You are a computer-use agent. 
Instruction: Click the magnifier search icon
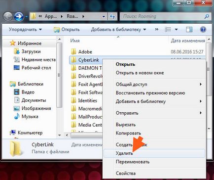[x=207, y=16]
